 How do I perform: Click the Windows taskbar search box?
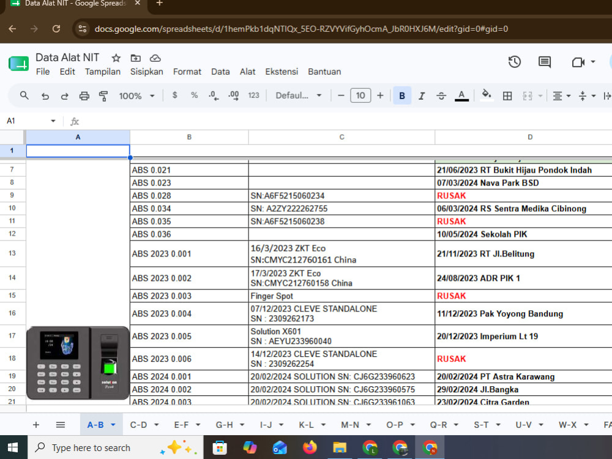coord(116,448)
